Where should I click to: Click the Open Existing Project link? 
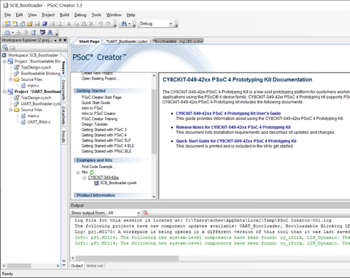click(100, 79)
